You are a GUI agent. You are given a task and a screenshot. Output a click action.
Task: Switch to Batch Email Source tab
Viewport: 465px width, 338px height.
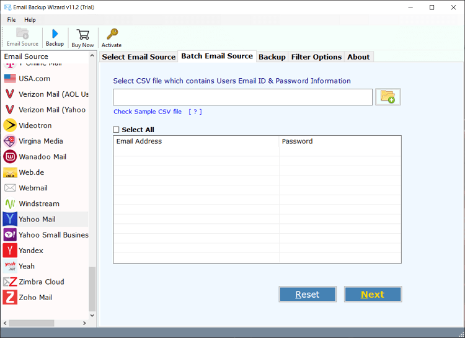tap(217, 56)
